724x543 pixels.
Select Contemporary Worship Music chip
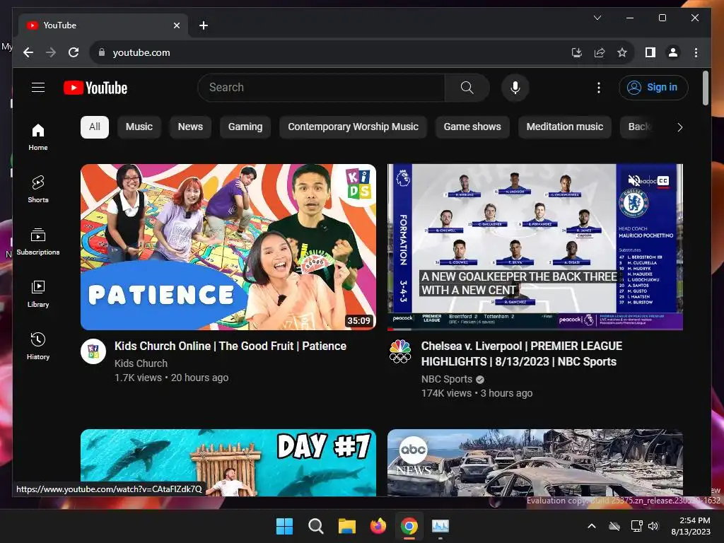point(354,127)
